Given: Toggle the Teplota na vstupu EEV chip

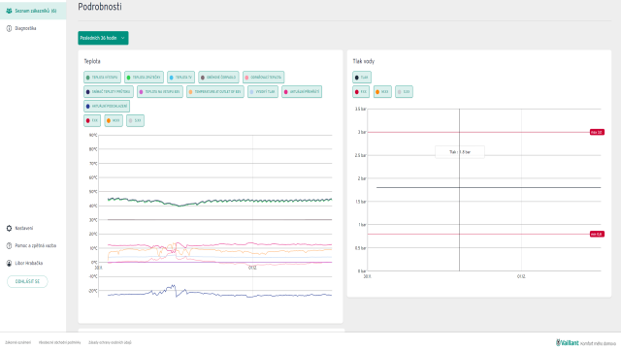Looking at the screenshot, I should pyautogui.click(x=160, y=92).
